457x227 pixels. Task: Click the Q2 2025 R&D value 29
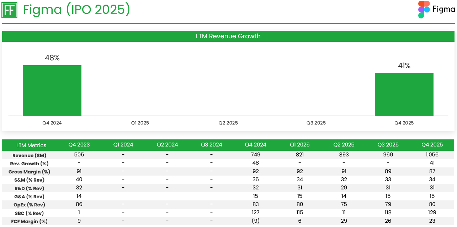344,188
